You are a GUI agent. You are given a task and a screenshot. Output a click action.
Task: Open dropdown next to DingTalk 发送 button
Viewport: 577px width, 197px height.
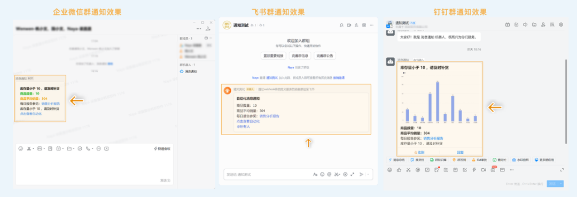pos(561,184)
